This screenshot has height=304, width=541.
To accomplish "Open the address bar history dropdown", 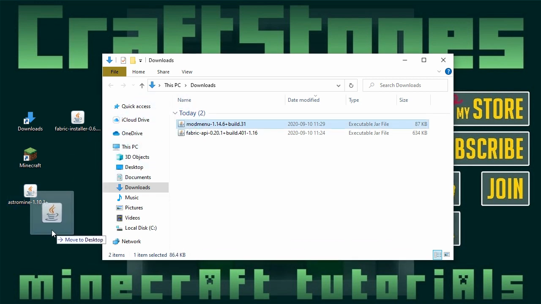I will 338,85.
